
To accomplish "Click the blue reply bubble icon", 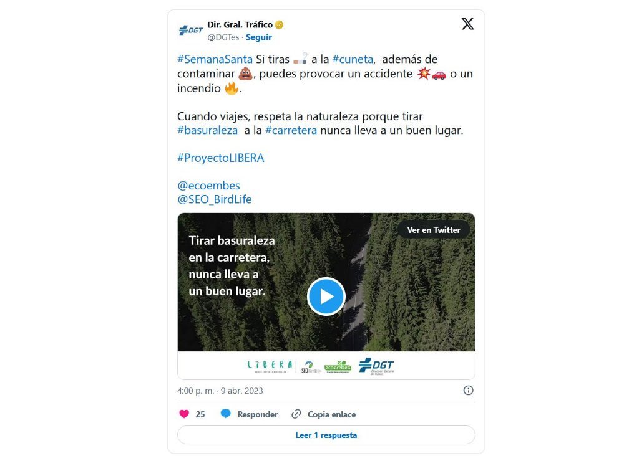I will tap(226, 414).
